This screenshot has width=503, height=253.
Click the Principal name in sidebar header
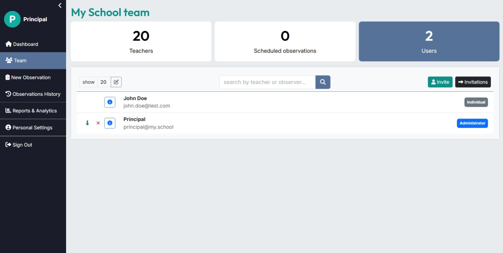click(x=35, y=19)
